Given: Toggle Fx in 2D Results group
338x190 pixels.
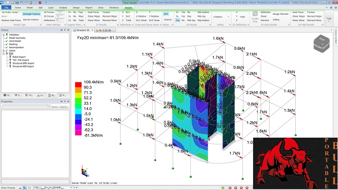Looking at the screenshot, I should [x=177, y=12].
